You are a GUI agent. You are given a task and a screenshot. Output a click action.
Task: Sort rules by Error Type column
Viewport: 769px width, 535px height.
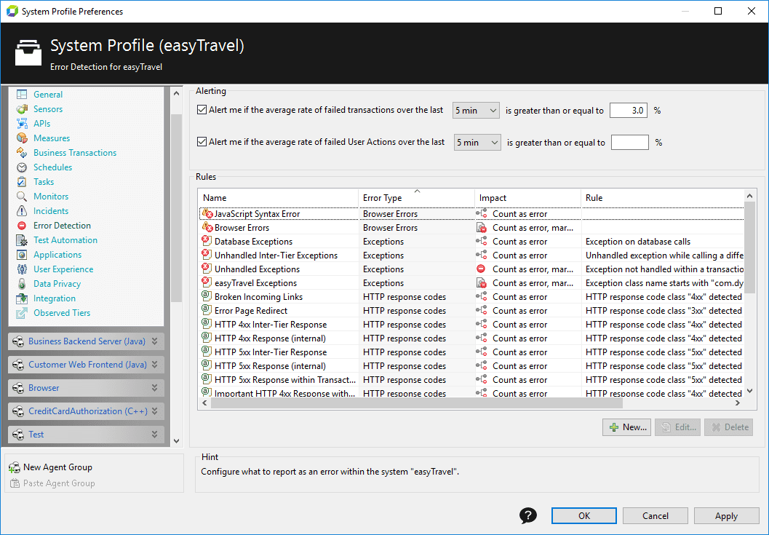(x=416, y=198)
